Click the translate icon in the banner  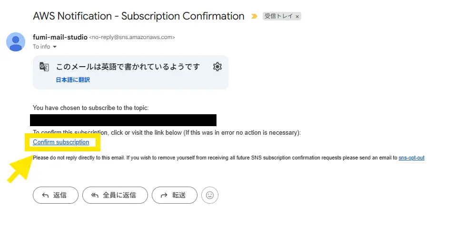pos(44,67)
